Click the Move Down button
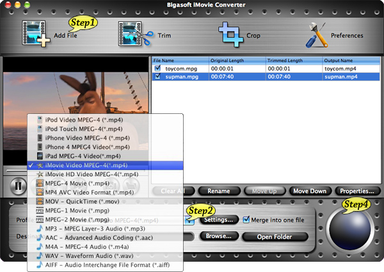This screenshot has width=384, height=272. pos(310,191)
